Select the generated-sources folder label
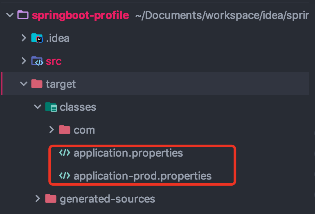The width and height of the screenshot is (315, 214). pyautogui.click(x=107, y=199)
